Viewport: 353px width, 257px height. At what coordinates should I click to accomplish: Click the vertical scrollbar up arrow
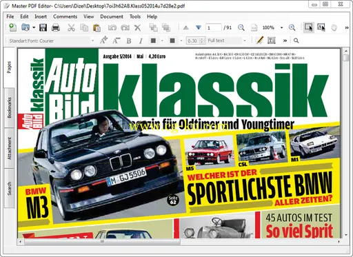tap(345, 50)
